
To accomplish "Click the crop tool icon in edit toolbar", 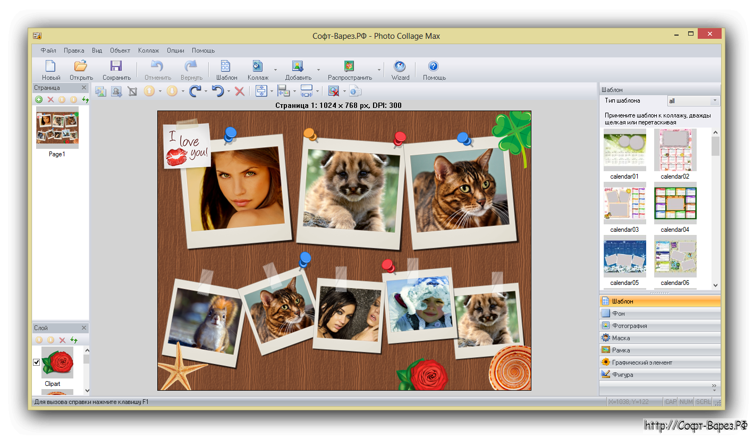I will (x=133, y=91).
